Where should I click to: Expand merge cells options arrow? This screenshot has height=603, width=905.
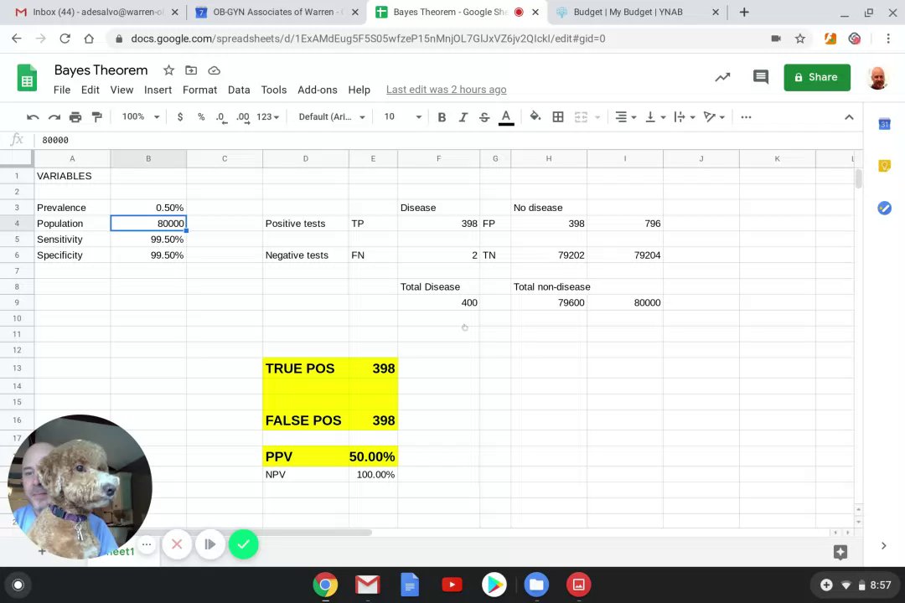coord(597,117)
